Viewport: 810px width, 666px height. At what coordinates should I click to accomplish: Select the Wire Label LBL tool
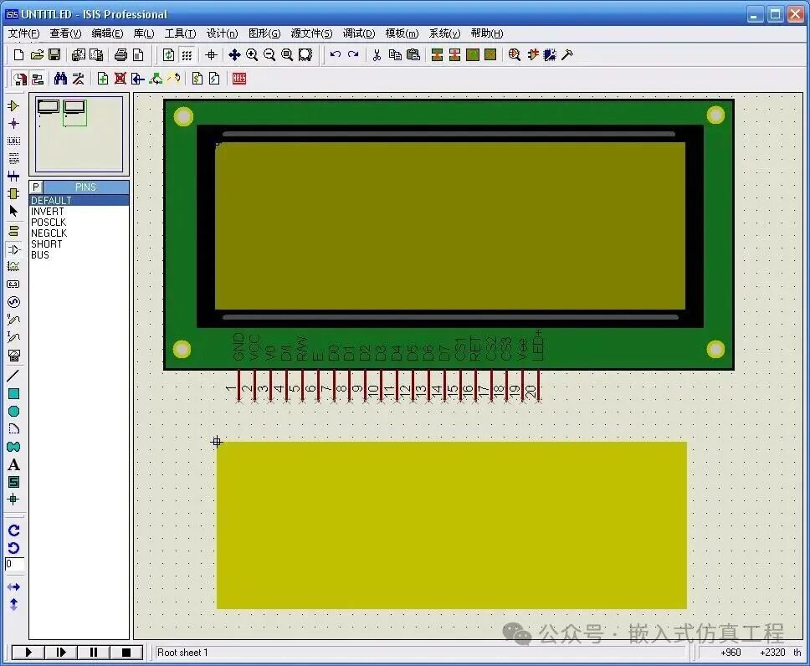(x=14, y=141)
